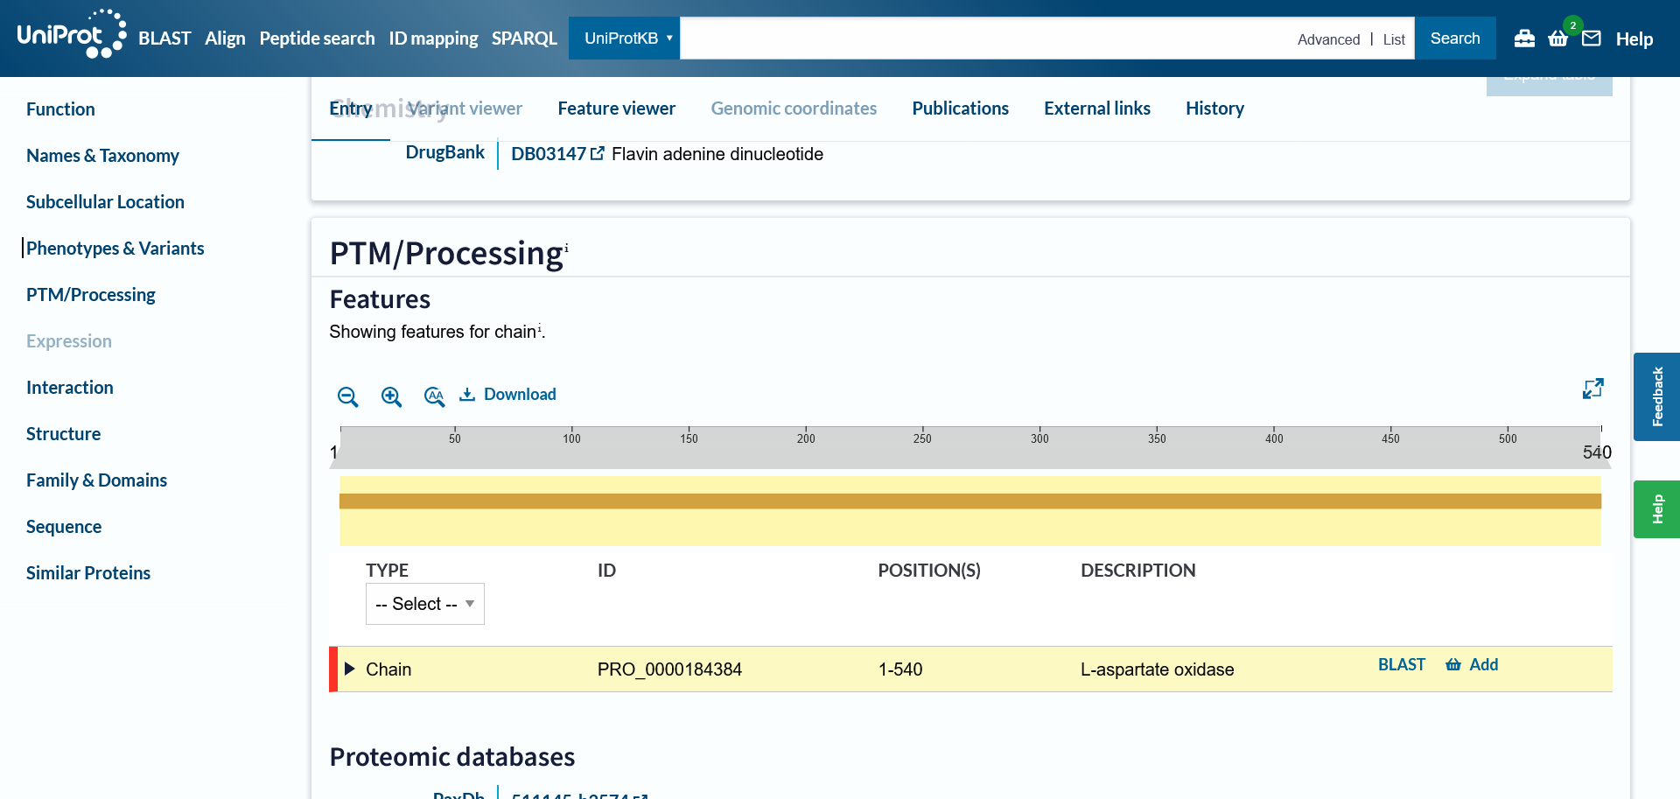Open List search option
This screenshot has width=1680, height=799.
point(1394,39)
